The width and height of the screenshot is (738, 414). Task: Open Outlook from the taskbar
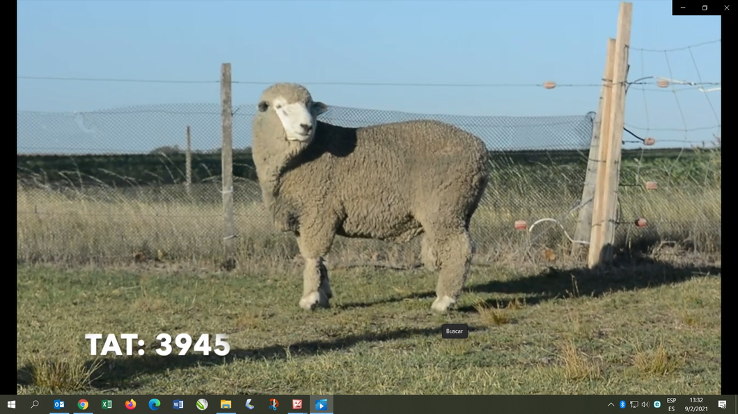pyautogui.click(x=59, y=404)
